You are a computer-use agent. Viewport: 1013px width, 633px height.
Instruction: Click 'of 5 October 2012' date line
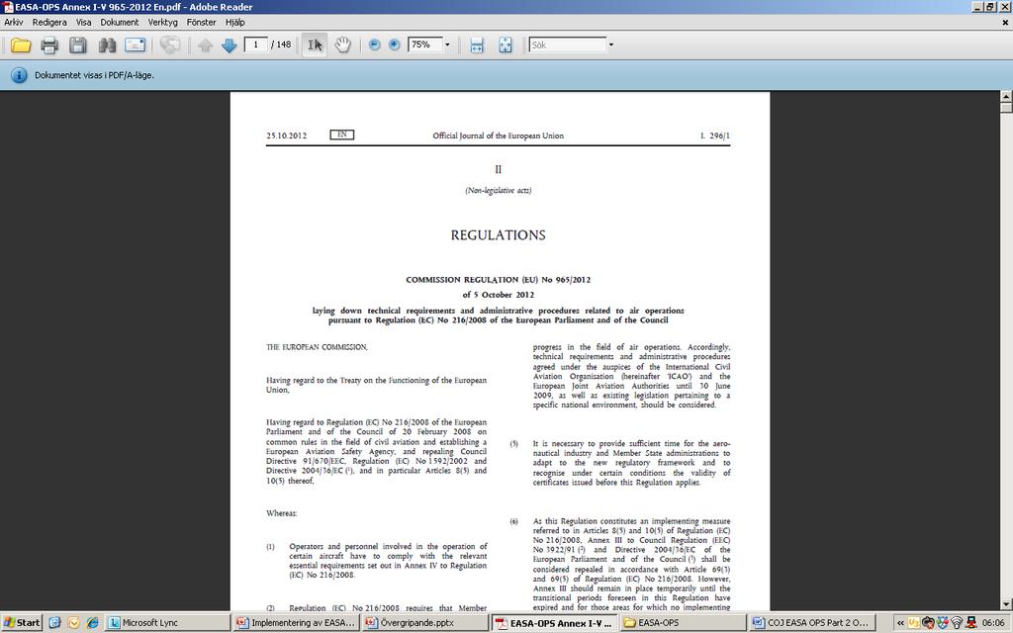pos(499,295)
